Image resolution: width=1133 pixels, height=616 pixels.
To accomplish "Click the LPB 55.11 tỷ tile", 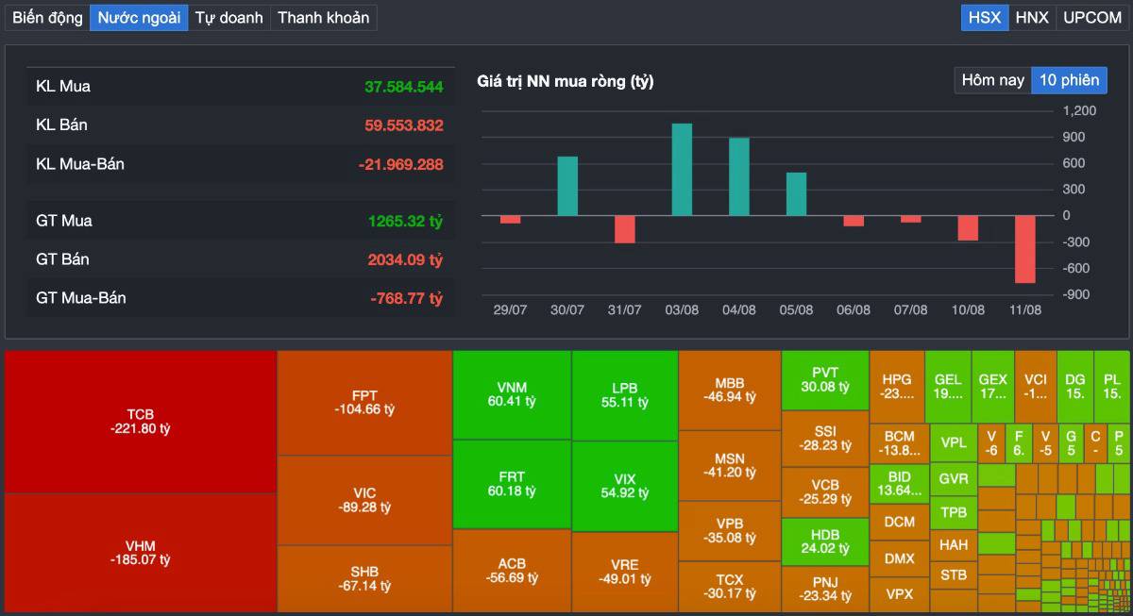I will click(624, 395).
